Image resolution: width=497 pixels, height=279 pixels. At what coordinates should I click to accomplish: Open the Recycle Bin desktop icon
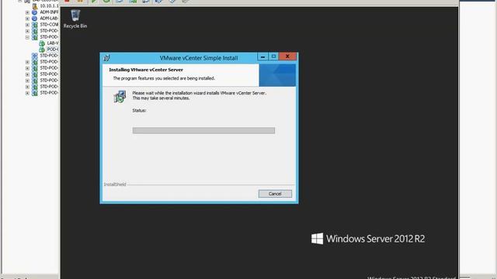point(75,19)
